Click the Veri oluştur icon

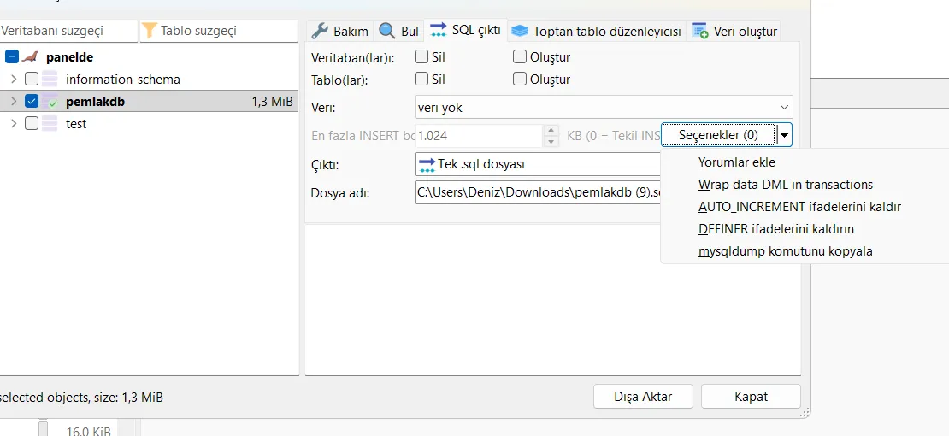pos(699,31)
